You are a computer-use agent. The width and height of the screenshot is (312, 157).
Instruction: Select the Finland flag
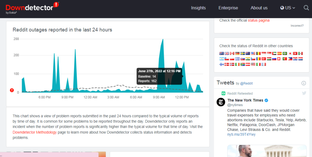click(222, 64)
